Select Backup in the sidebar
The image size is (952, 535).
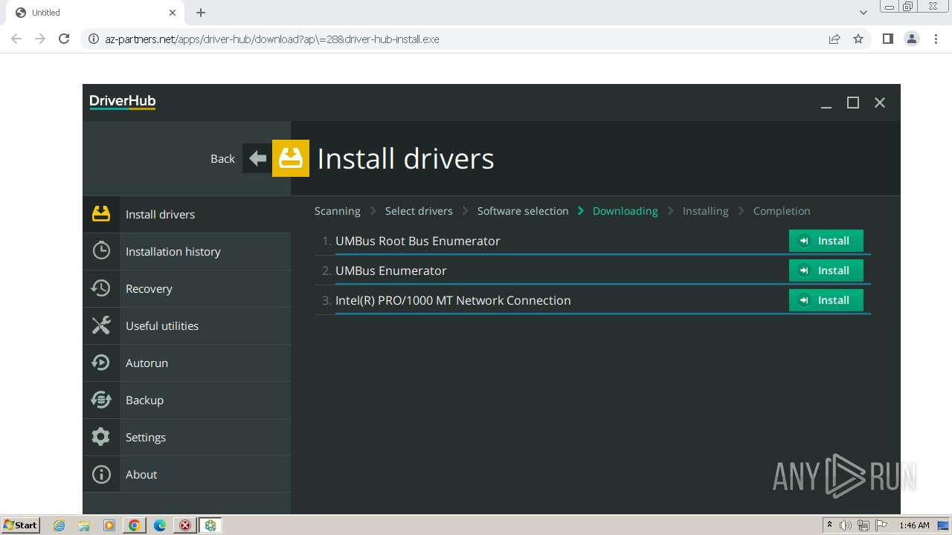click(x=187, y=400)
